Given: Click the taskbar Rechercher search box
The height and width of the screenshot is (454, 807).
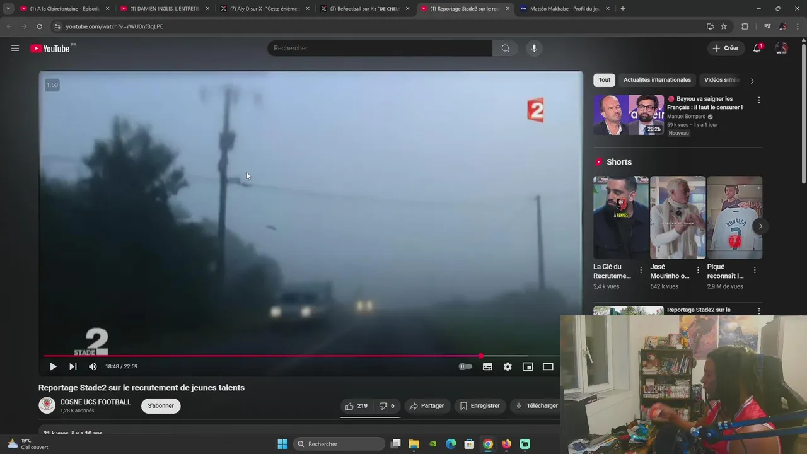Looking at the screenshot, I should (x=340, y=444).
